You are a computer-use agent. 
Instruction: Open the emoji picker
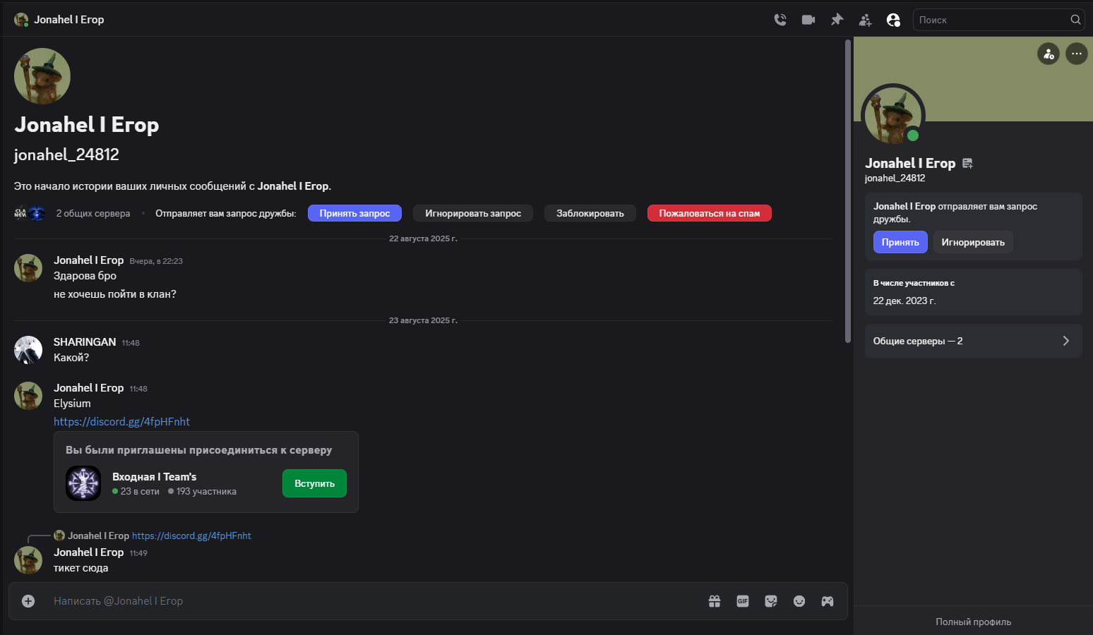pyautogui.click(x=799, y=601)
